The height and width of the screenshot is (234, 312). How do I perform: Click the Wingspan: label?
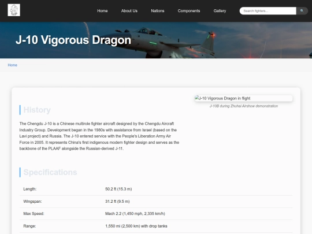pyautogui.click(x=32, y=202)
